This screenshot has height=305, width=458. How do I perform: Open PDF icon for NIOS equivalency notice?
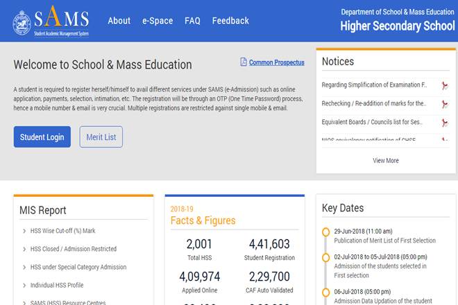(444, 140)
